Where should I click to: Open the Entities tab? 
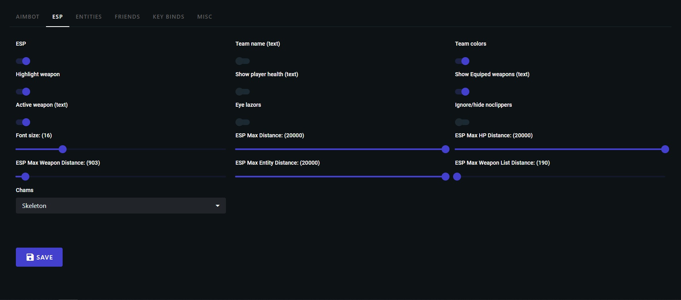[x=89, y=17]
